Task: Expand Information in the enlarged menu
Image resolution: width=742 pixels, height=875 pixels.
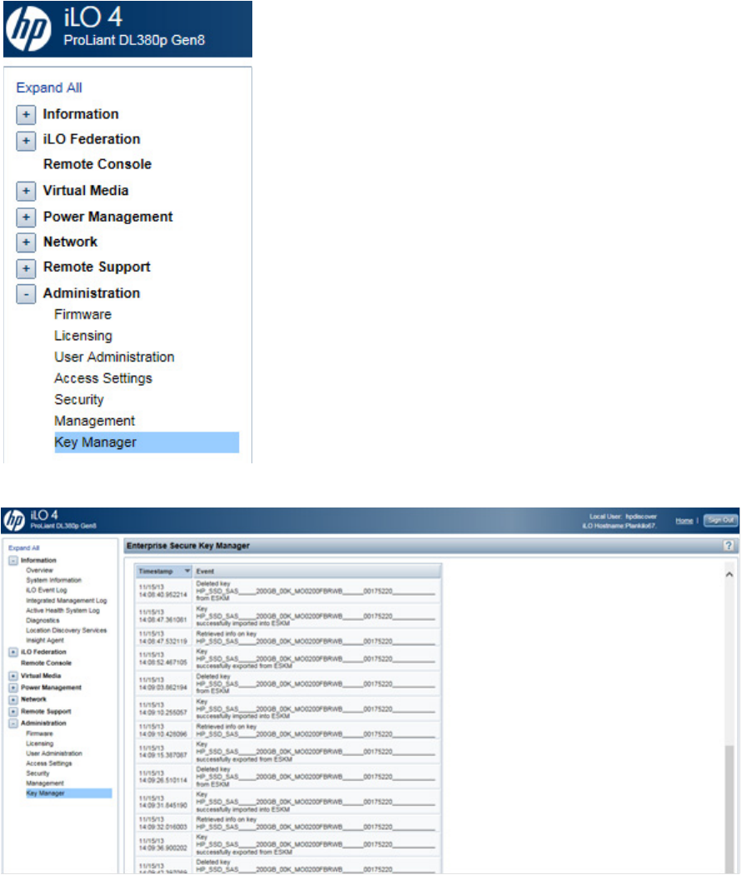Action: (26, 114)
